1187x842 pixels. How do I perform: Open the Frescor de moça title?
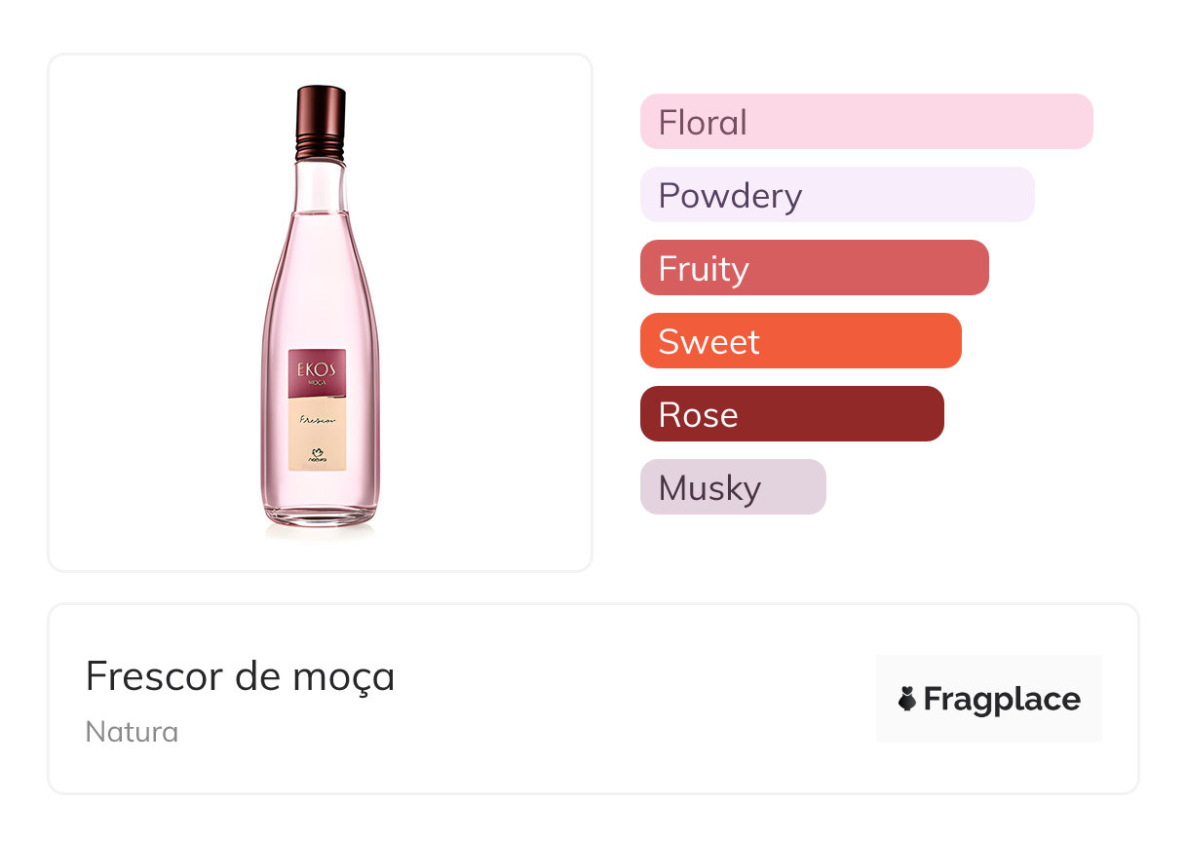[240, 676]
